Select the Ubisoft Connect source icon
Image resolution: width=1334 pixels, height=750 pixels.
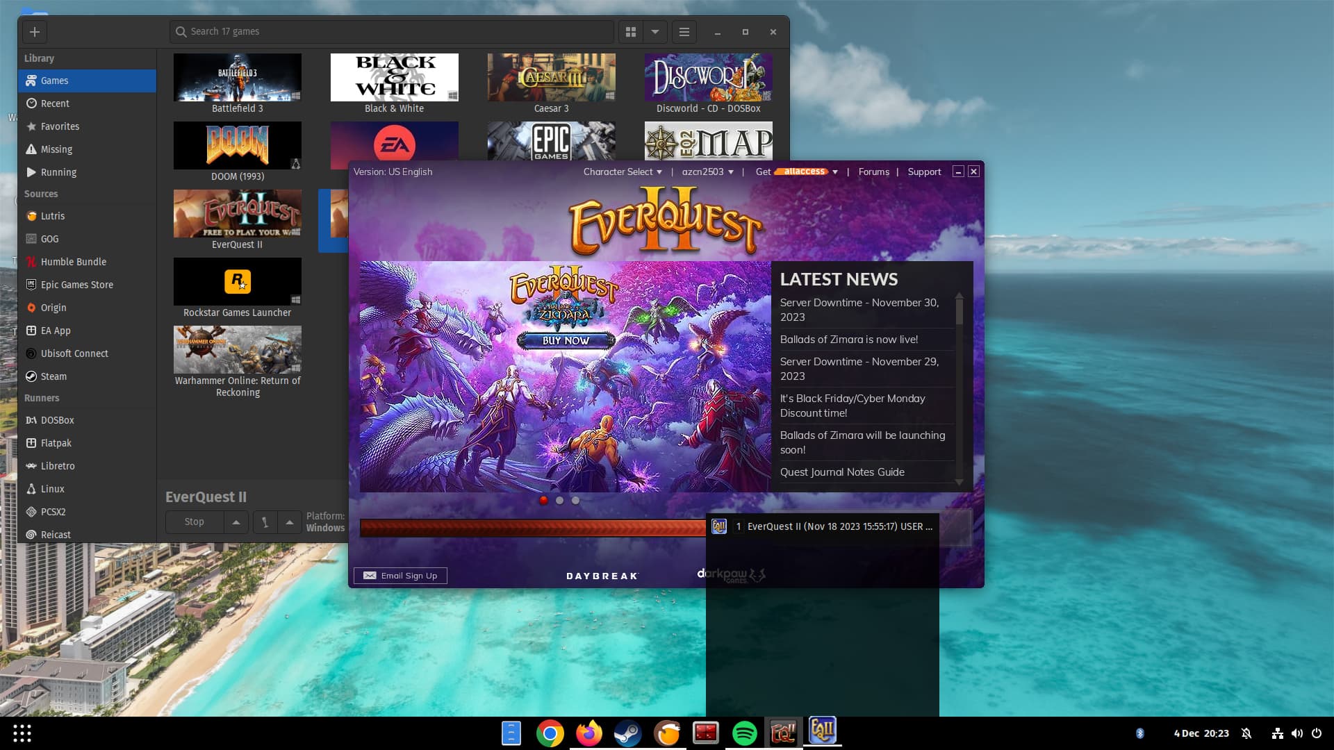tap(31, 353)
